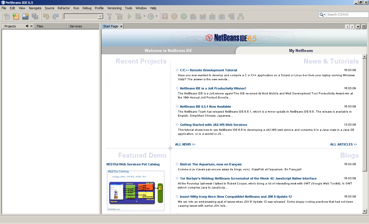Click the scroll documents right arrow
369x224 pixels.
(x=352, y=27)
